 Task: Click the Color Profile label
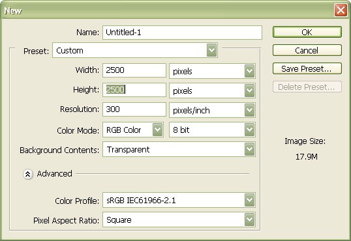[x=77, y=201]
